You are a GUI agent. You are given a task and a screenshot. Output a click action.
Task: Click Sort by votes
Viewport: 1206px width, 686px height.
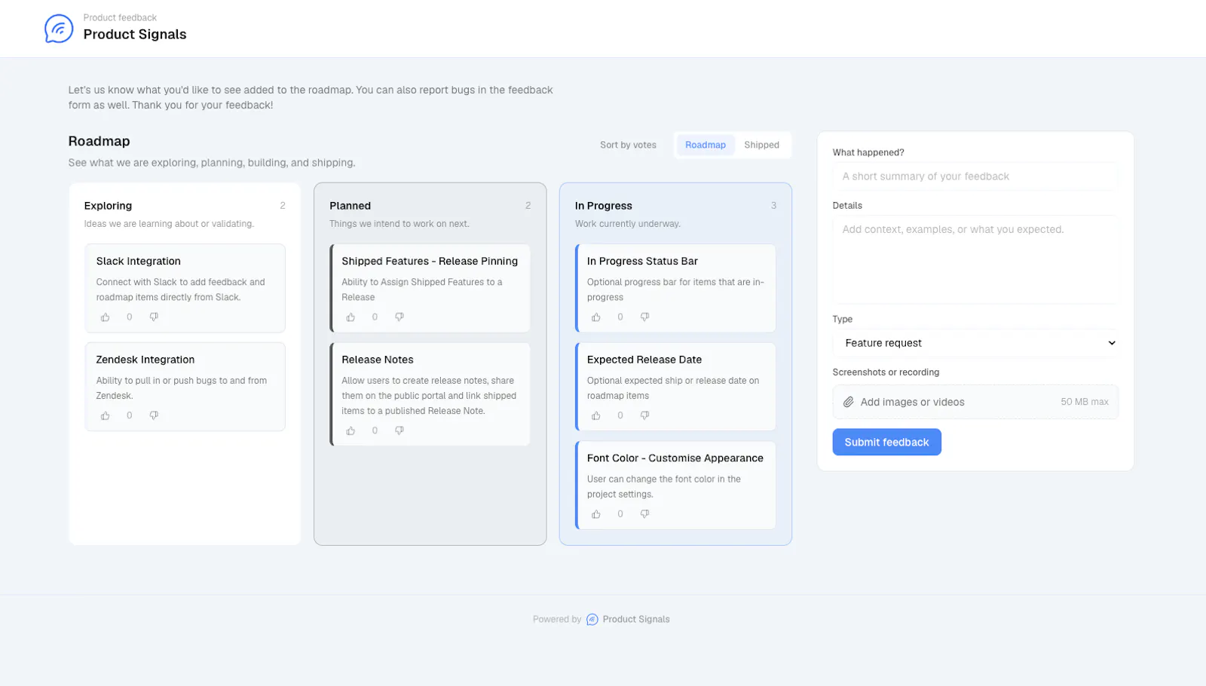tap(628, 145)
